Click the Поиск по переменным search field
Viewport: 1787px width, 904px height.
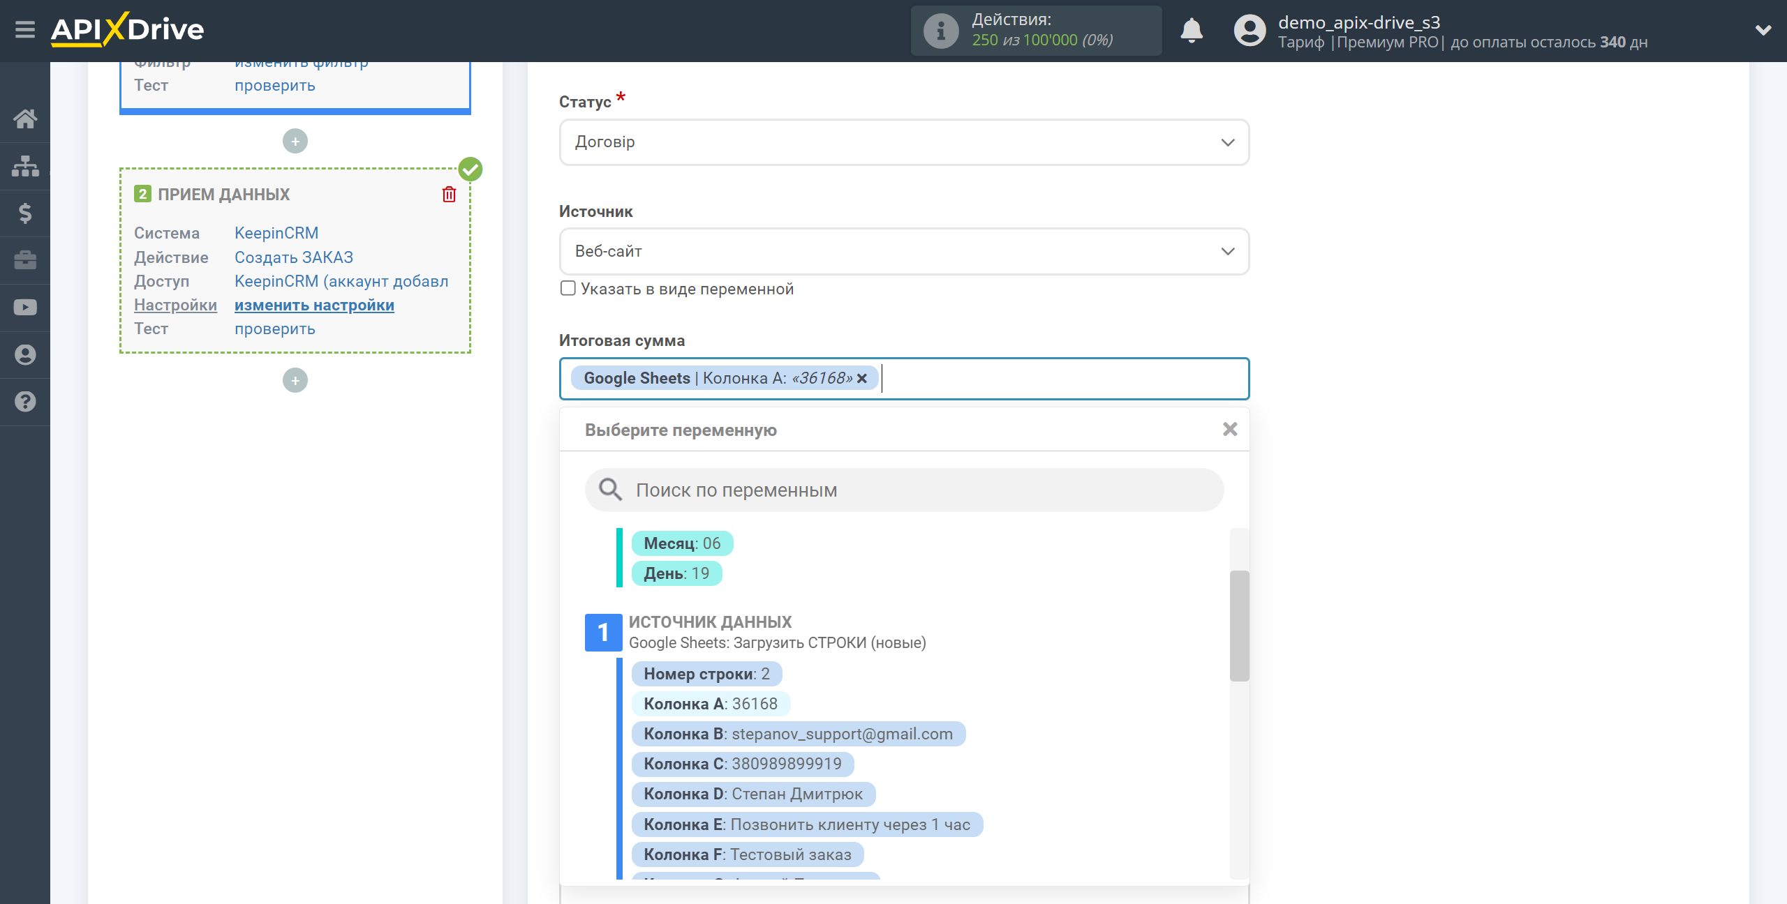[x=904, y=490]
